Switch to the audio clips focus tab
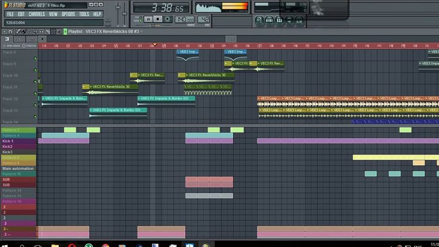Viewport: 439px width, 247px height. 7,39
